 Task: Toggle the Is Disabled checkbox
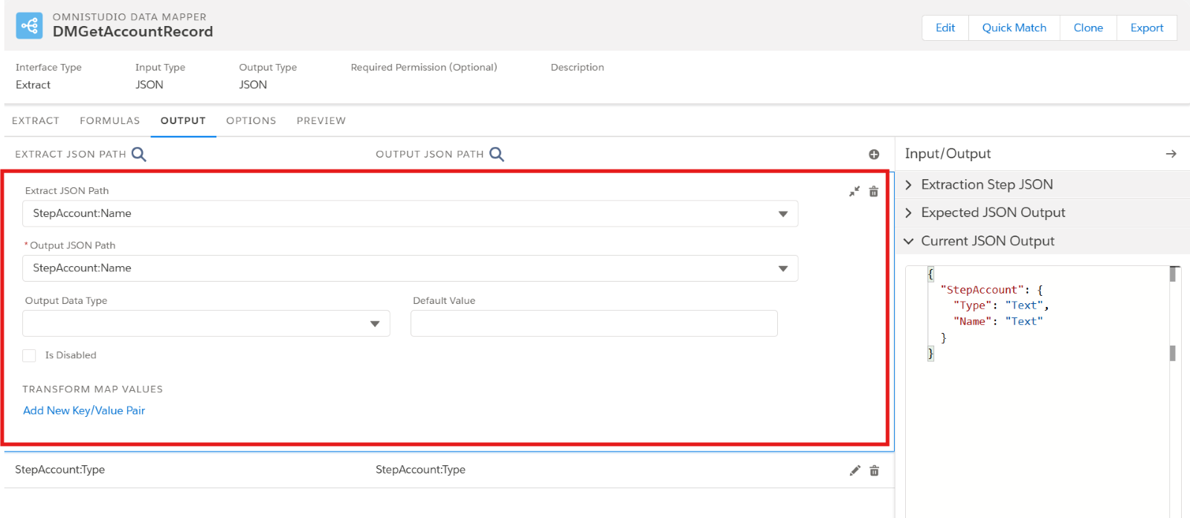(x=29, y=356)
